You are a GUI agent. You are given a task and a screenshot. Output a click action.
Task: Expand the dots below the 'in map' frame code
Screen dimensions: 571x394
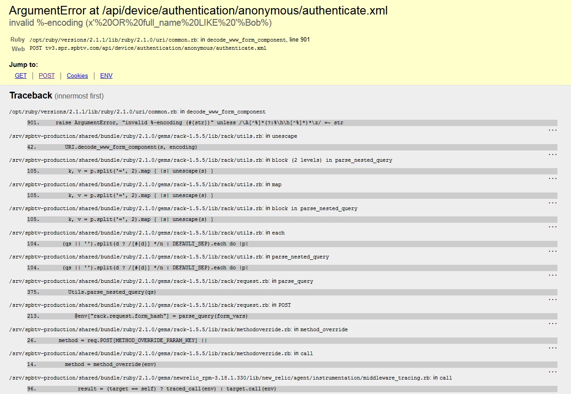pyautogui.click(x=552, y=202)
